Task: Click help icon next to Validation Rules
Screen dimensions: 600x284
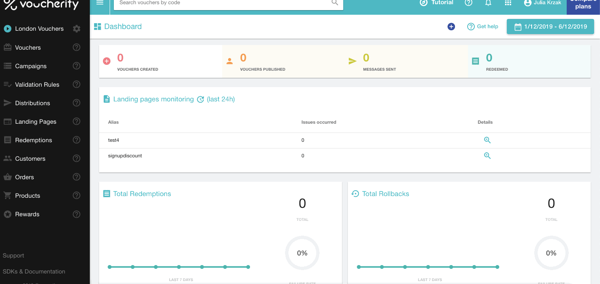Action: point(76,84)
